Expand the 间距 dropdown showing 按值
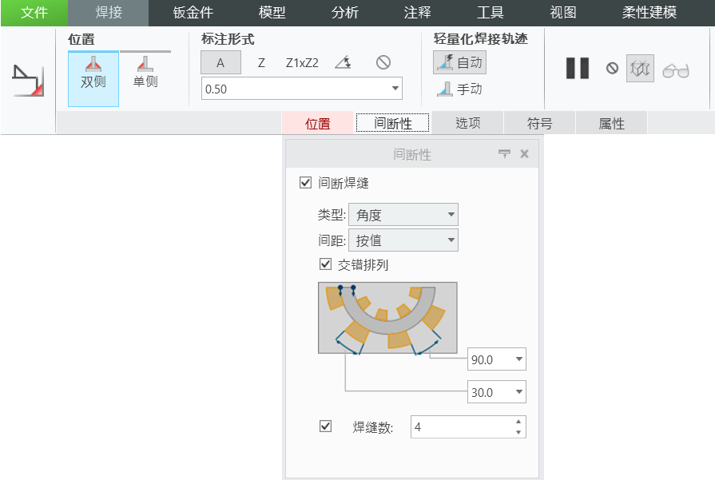This screenshot has height=480, width=715. [x=403, y=240]
